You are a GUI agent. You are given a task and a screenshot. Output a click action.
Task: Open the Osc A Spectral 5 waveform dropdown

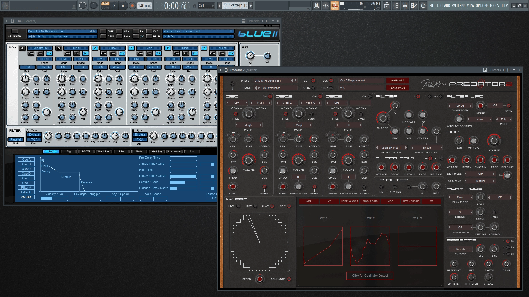click(x=40, y=48)
